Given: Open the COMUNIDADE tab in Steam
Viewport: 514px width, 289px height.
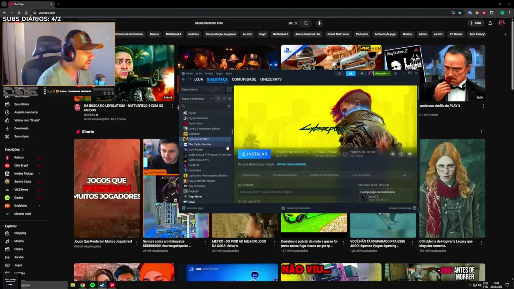Looking at the screenshot, I should (244, 79).
